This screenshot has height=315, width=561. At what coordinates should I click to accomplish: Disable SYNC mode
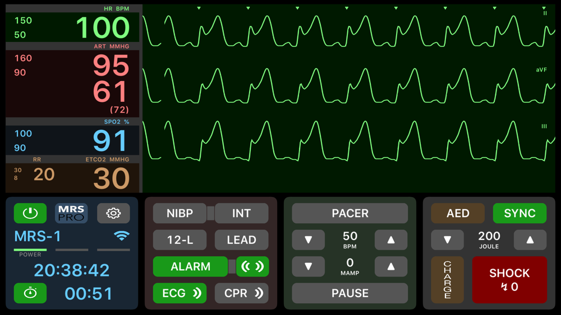click(x=519, y=213)
